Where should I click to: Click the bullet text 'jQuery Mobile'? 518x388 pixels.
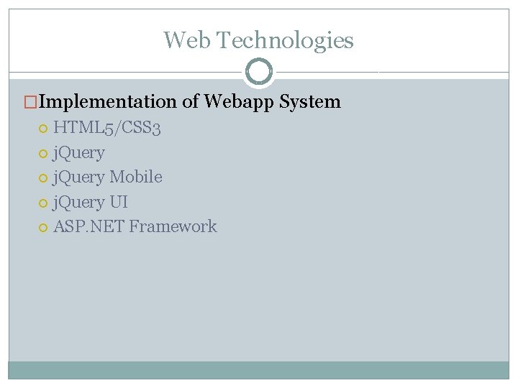point(107,177)
